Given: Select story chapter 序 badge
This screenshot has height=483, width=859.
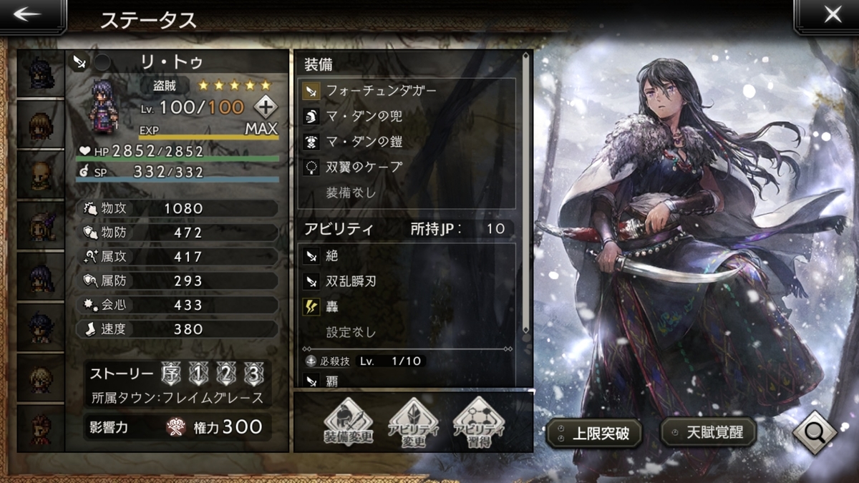Looking at the screenshot, I should [x=172, y=374].
